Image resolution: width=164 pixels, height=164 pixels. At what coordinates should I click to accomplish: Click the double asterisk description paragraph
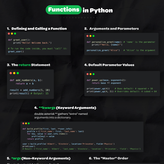(x=61, y=116)
